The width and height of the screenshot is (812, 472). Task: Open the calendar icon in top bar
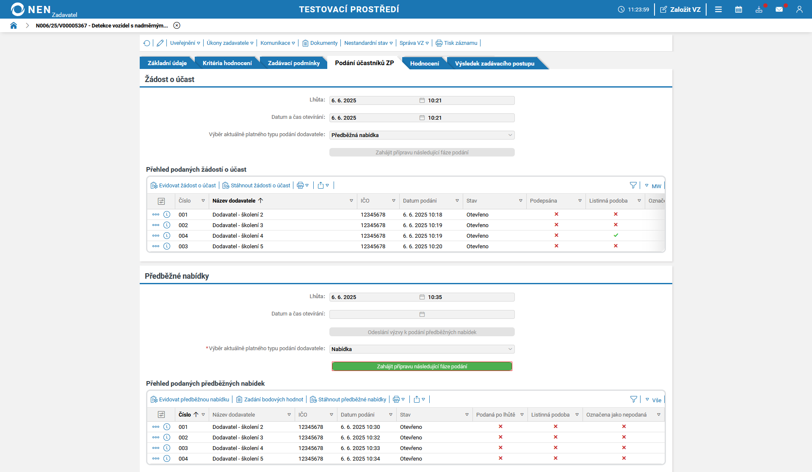pos(738,9)
